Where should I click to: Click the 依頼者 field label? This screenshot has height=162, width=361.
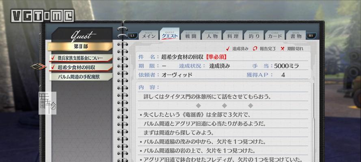[149, 75]
